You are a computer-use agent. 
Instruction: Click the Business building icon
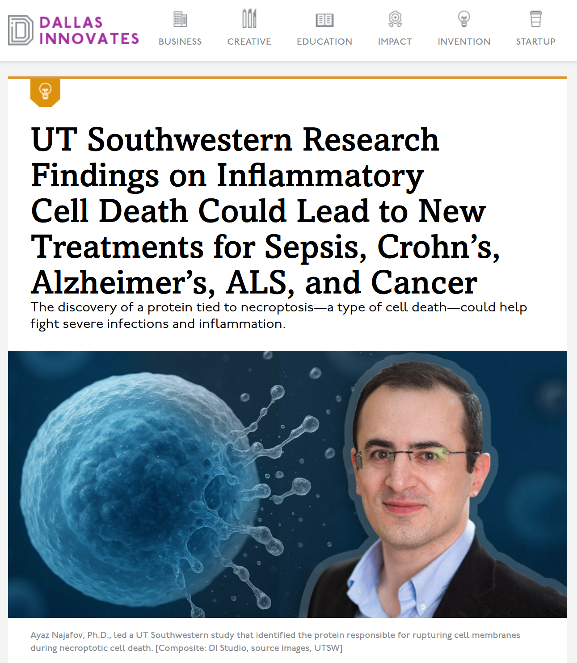(180, 19)
